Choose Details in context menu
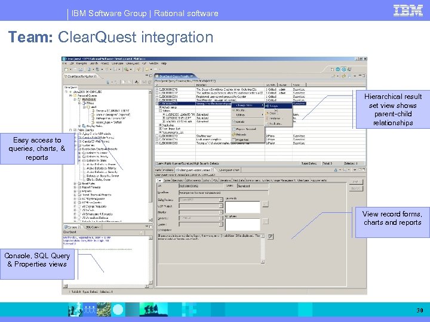430x322 pixels. (248, 122)
